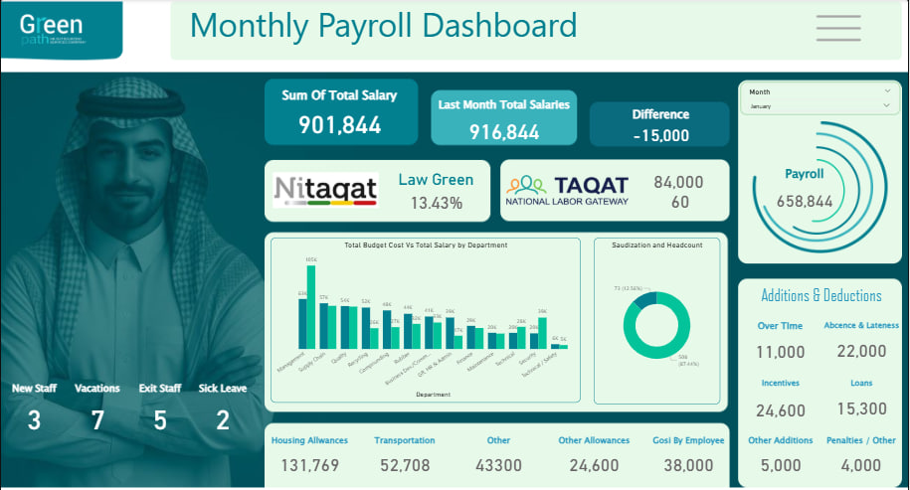This screenshot has height=490, width=910.
Task: Expand the Month slicer header chevron
Action: (886, 91)
